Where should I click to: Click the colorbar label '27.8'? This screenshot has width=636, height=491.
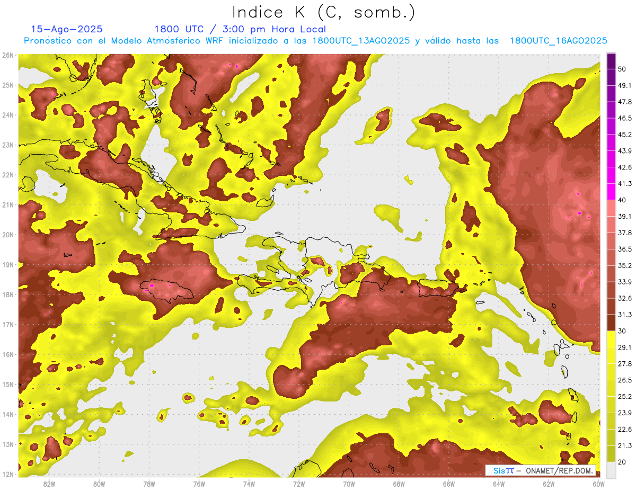(x=625, y=364)
